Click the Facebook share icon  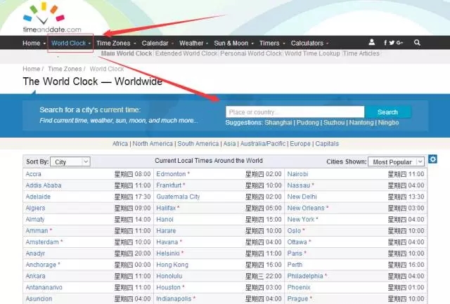(x=385, y=43)
